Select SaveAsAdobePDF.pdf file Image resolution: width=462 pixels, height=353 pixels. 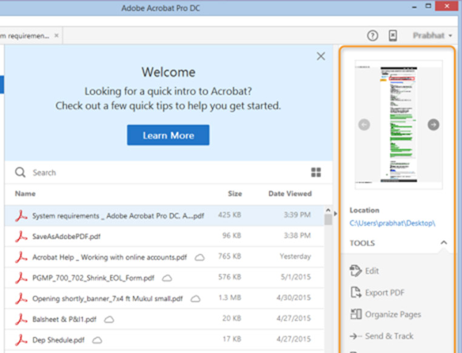click(x=164, y=237)
